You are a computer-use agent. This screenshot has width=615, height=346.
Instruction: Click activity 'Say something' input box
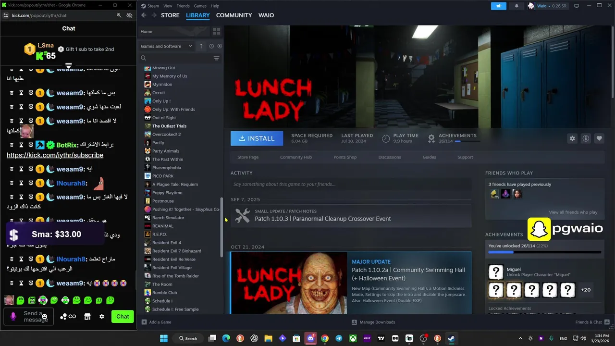[351, 184]
